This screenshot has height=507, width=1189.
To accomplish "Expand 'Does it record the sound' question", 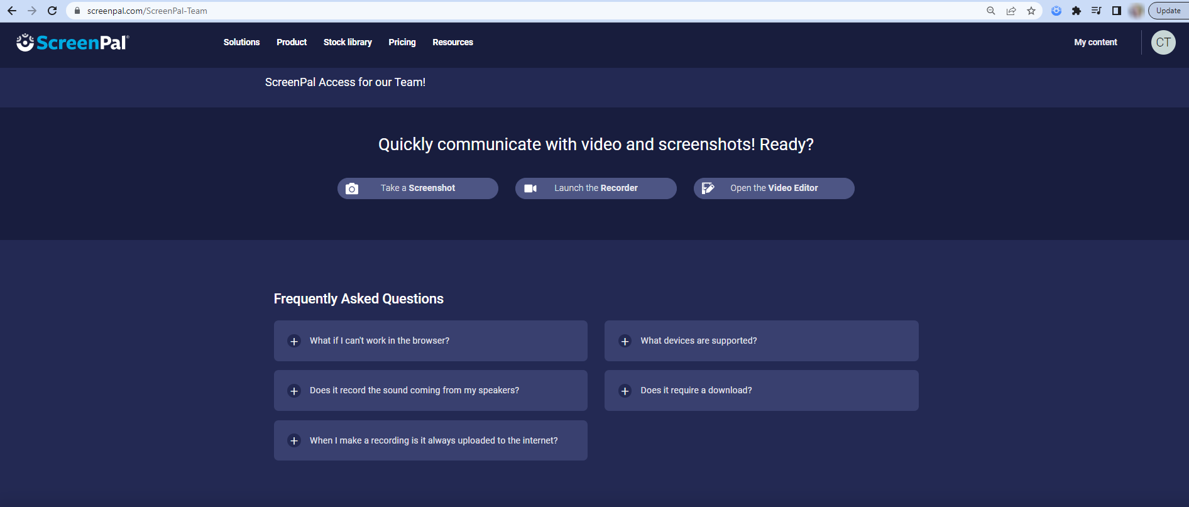I will 430,390.
